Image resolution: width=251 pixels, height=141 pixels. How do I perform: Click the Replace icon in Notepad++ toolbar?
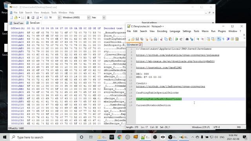tap(192, 39)
